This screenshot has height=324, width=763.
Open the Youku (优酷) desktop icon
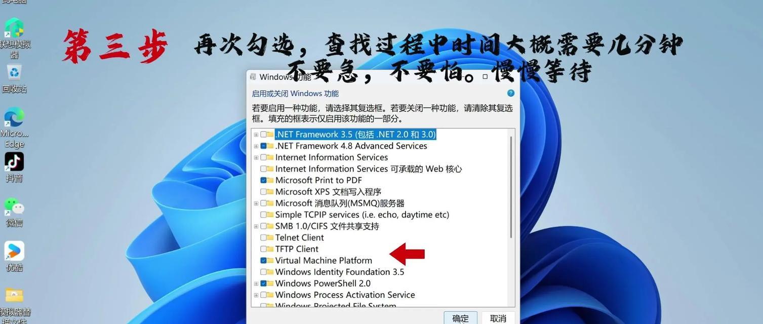(x=14, y=257)
